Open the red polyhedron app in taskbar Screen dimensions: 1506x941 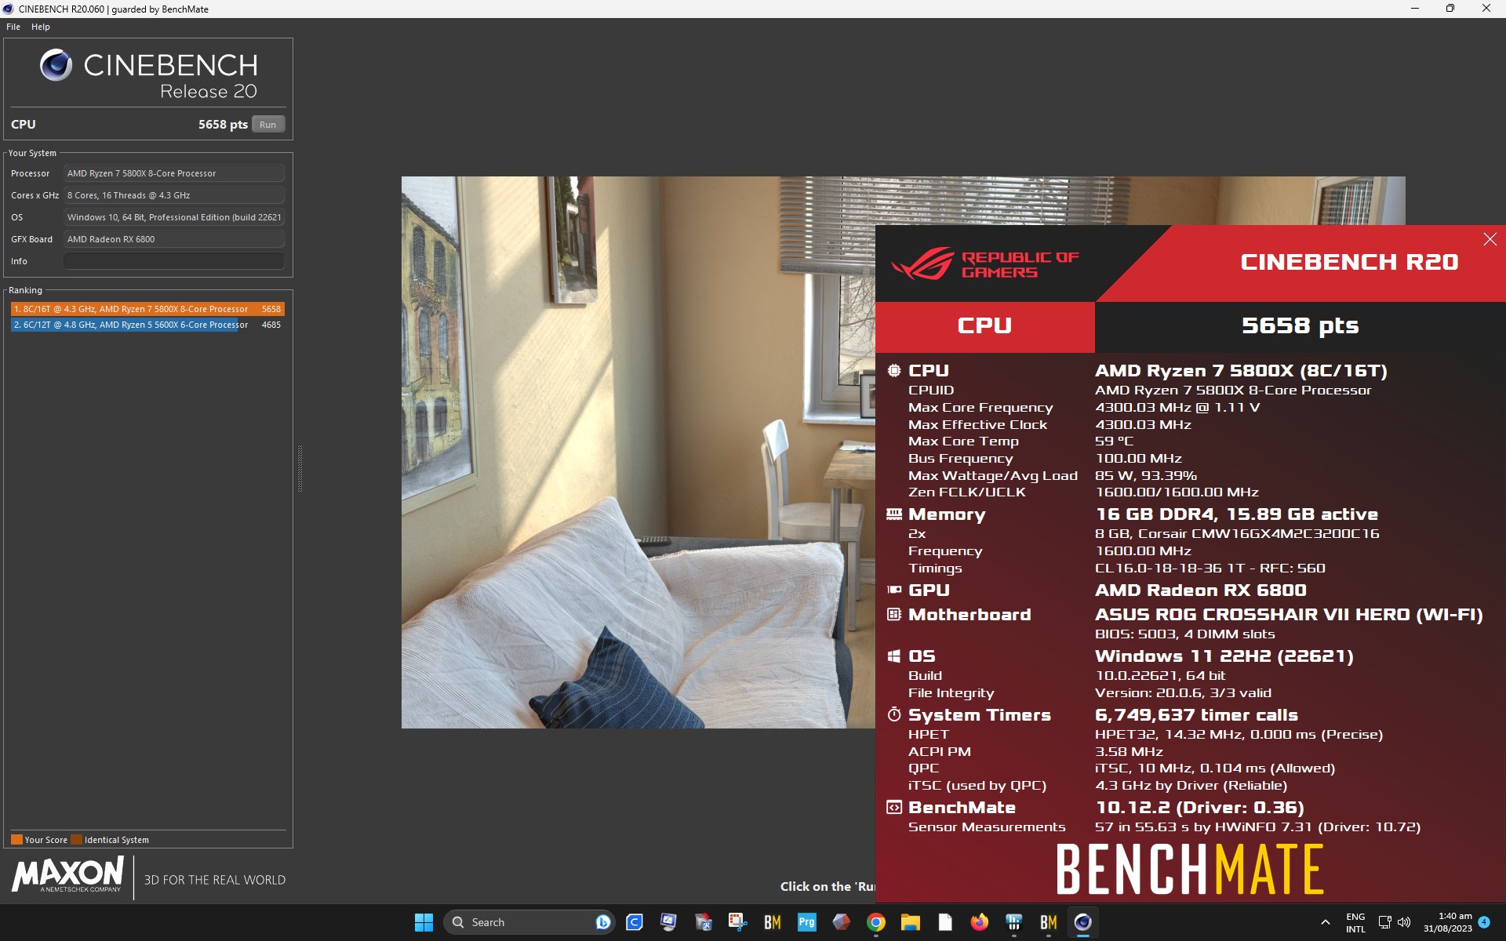click(x=841, y=922)
